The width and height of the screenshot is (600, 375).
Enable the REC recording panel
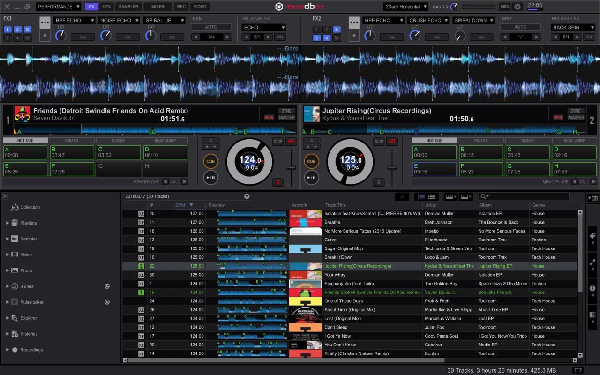(181, 6)
